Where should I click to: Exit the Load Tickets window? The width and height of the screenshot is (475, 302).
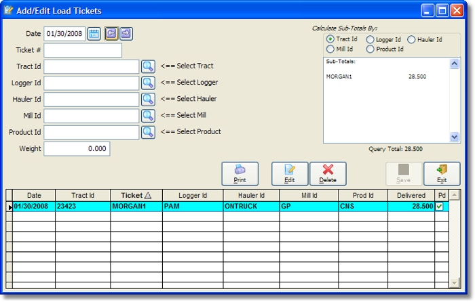[x=442, y=174]
